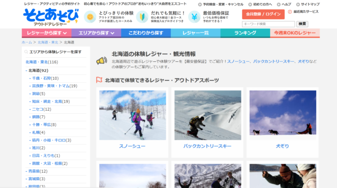Open the 北海道・東北(116) sidebar link
Screen dimensions: 337x188
(x=42, y=62)
